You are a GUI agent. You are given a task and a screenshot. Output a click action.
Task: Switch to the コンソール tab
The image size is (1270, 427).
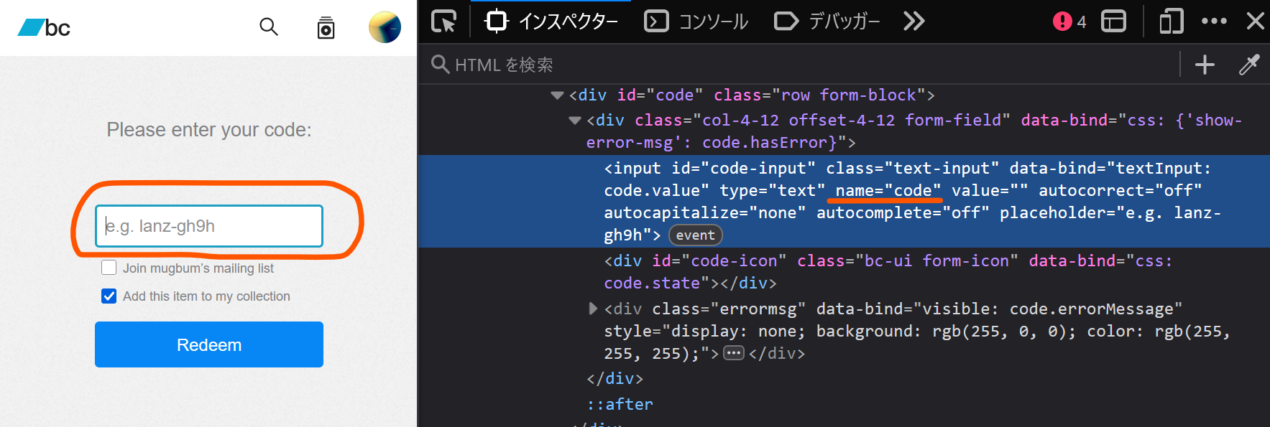pos(696,22)
